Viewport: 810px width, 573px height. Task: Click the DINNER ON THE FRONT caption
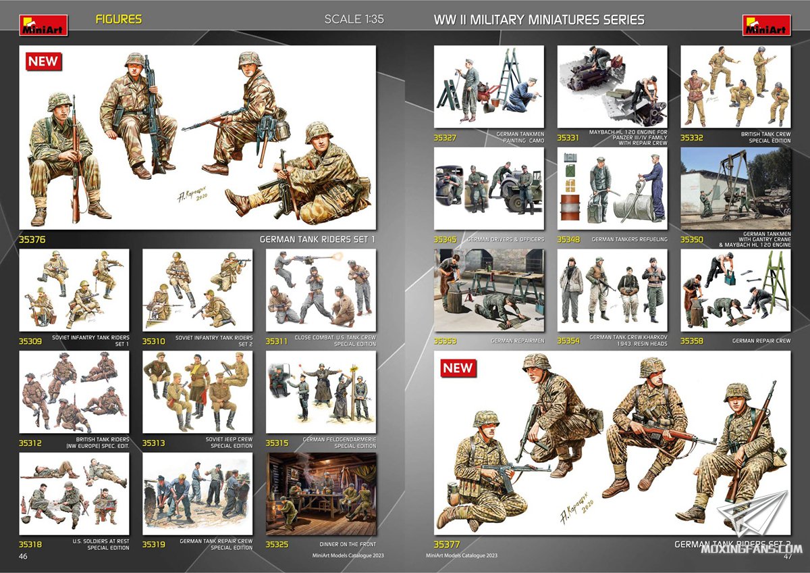pyautogui.click(x=348, y=544)
